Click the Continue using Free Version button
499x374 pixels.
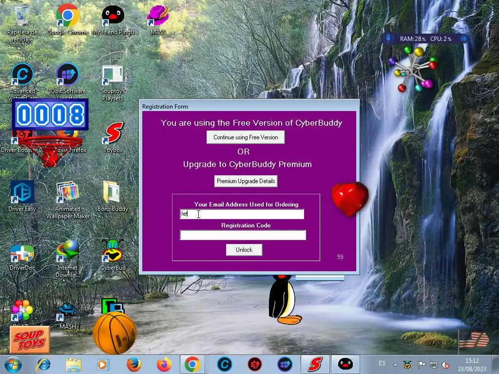pos(246,137)
